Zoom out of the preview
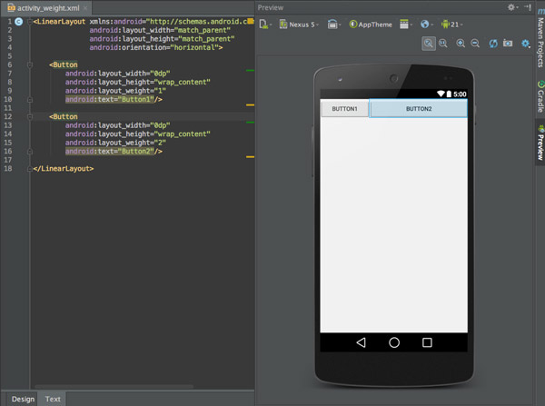The width and height of the screenshot is (545, 406). click(x=475, y=43)
